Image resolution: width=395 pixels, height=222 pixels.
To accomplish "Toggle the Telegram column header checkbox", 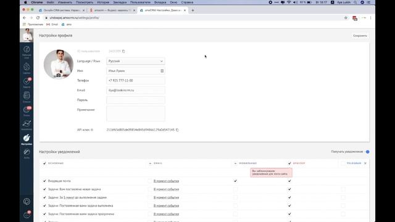I will pos(343,163).
